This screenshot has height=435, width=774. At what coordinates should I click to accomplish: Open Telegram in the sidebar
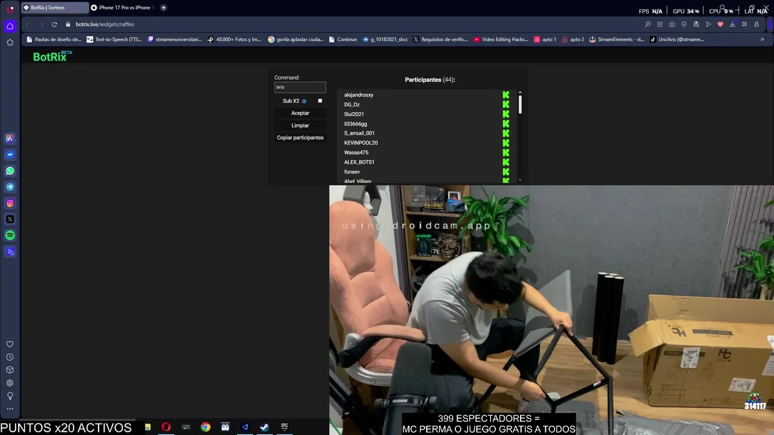pyautogui.click(x=10, y=187)
